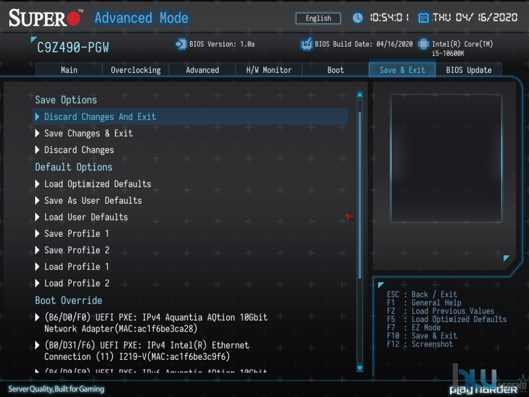Switch to the Main tab

[x=69, y=70]
